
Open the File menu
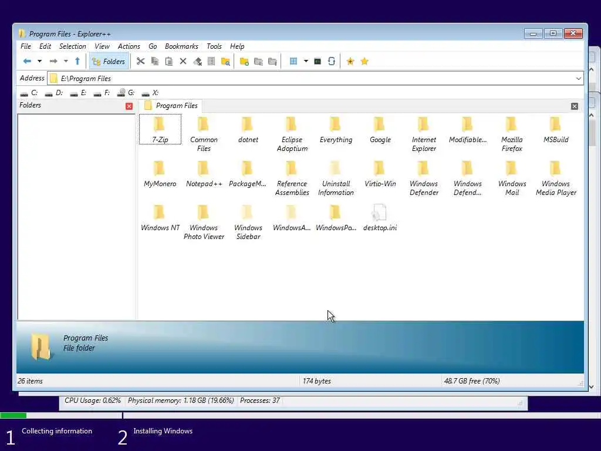pos(26,46)
